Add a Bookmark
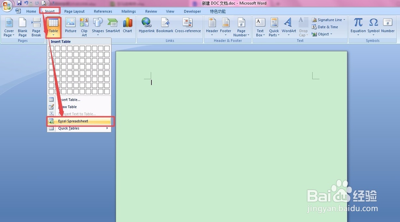The width and height of the screenshot is (400, 222). [x=164, y=26]
